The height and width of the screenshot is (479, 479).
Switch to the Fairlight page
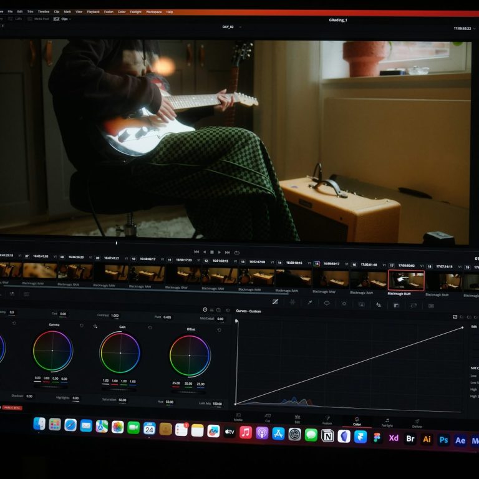(x=387, y=422)
